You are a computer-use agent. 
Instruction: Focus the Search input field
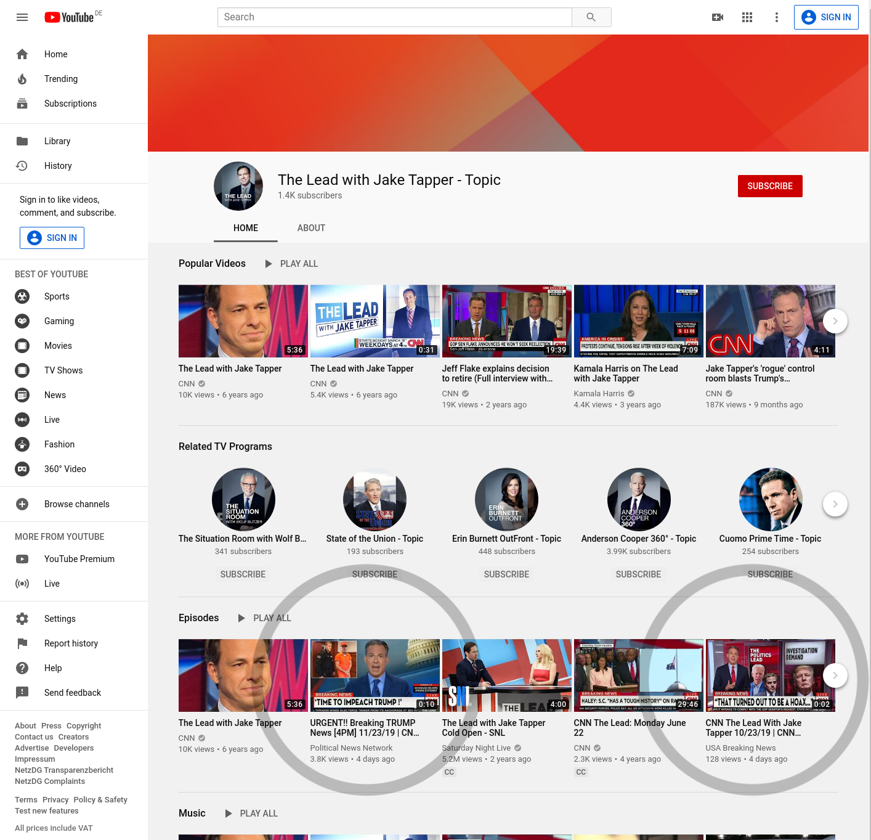click(395, 17)
